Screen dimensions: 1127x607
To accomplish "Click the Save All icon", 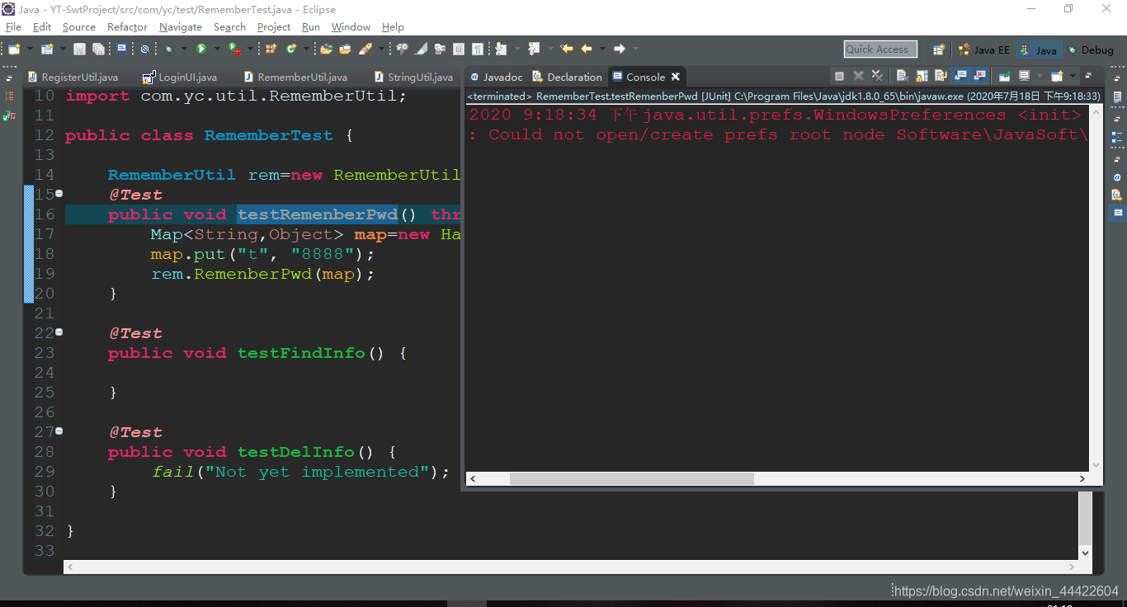I will click(98, 49).
